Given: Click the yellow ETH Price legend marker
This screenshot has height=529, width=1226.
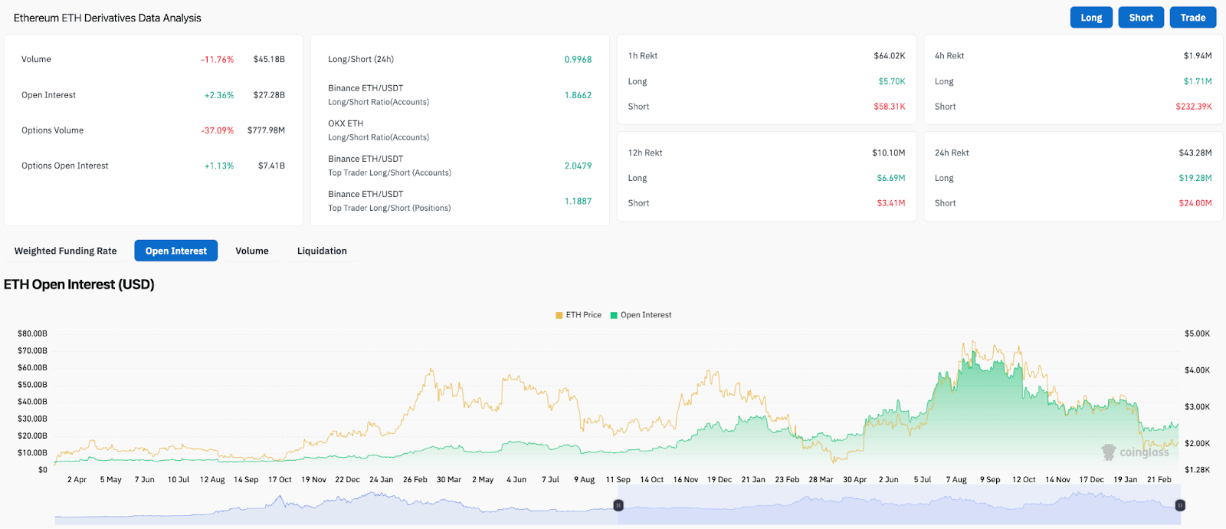Looking at the screenshot, I should [x=559, y=315].
